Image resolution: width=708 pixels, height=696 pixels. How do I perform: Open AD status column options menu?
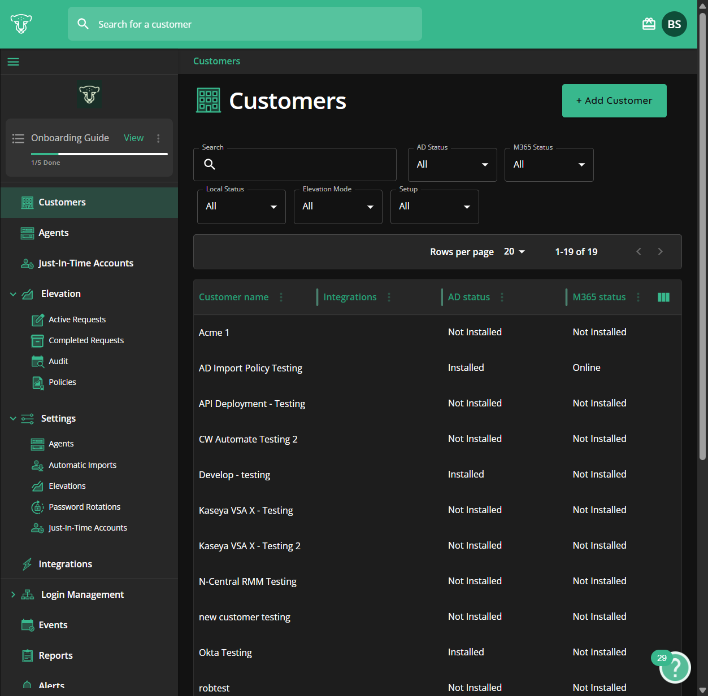pos(502,297)
